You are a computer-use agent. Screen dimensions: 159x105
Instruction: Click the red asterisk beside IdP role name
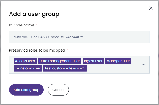coord(36,25)
